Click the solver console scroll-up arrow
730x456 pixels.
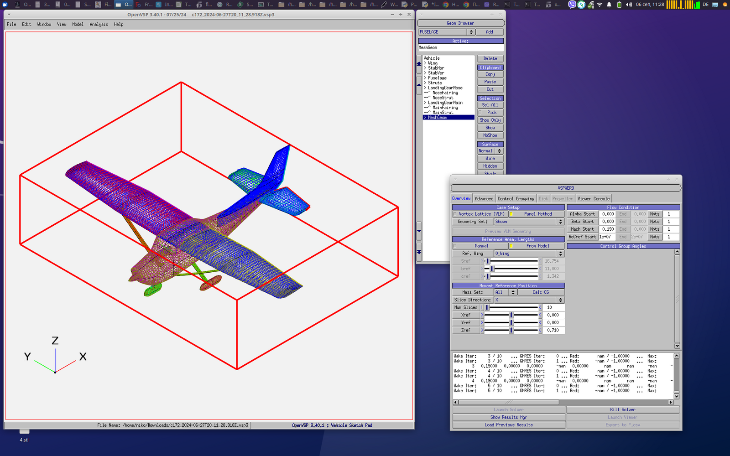(677, 356)
